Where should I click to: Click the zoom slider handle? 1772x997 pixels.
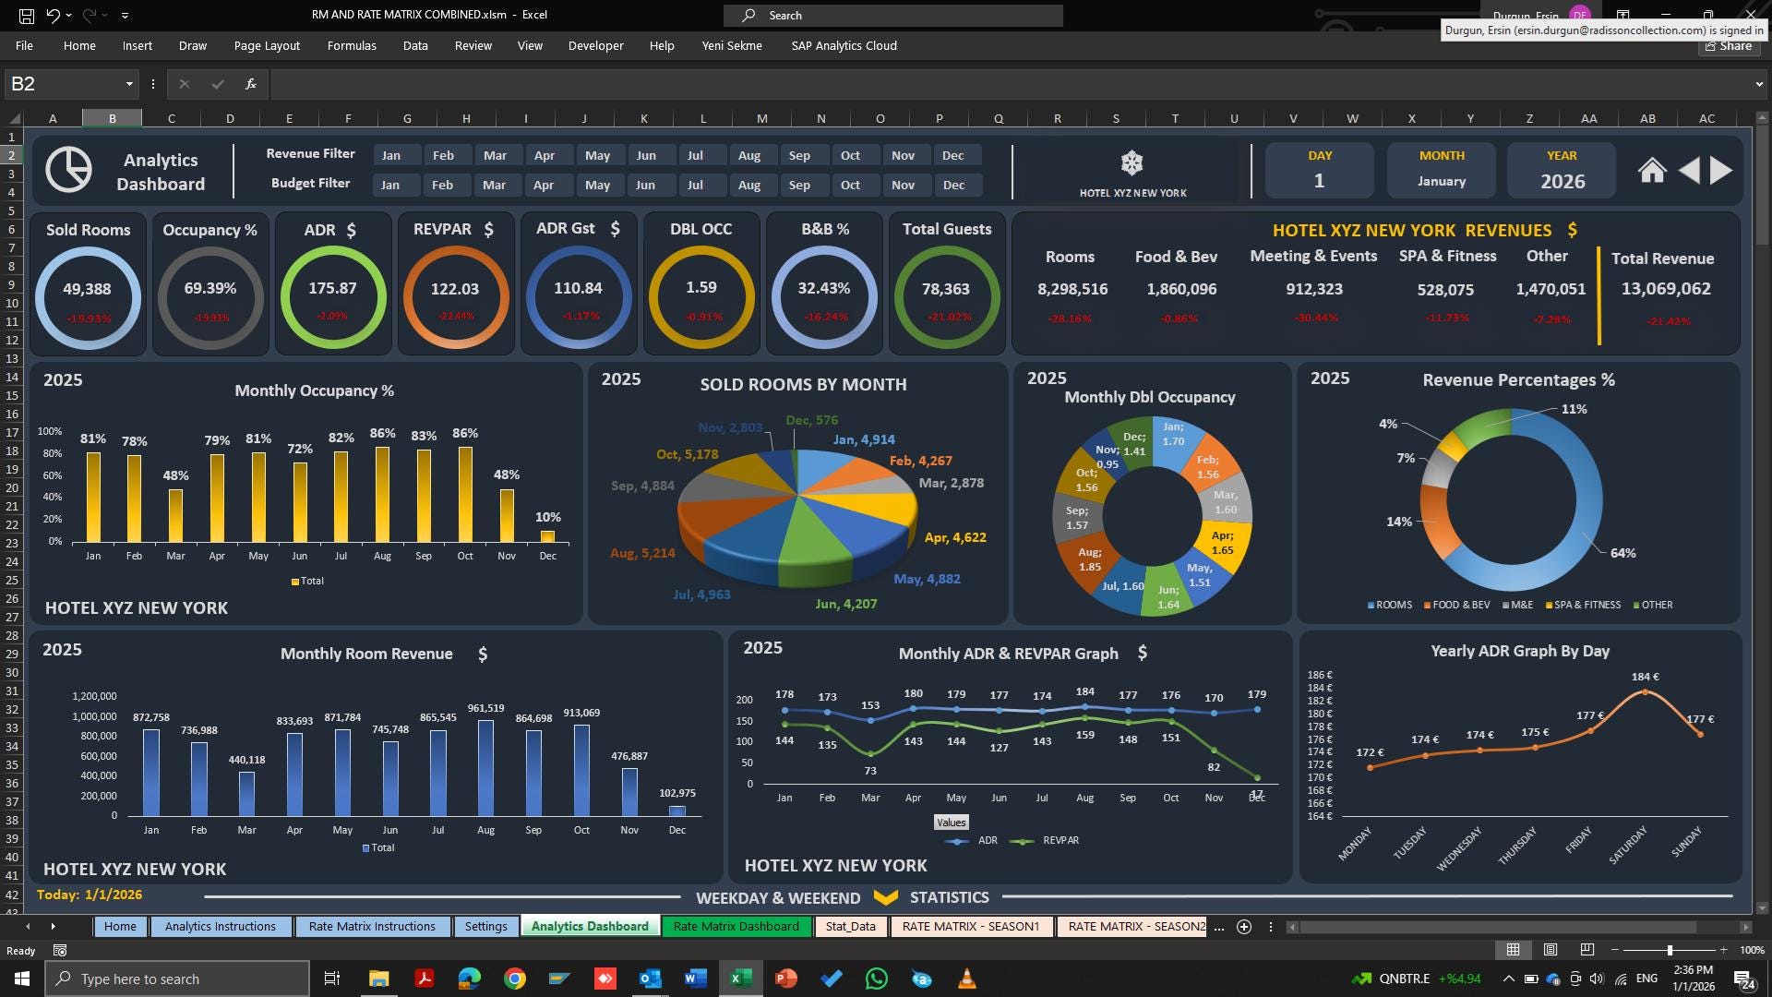coord(1670,950)
